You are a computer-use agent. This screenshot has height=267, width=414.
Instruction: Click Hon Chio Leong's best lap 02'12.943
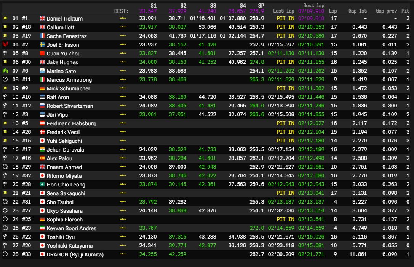tap(311, 184)
